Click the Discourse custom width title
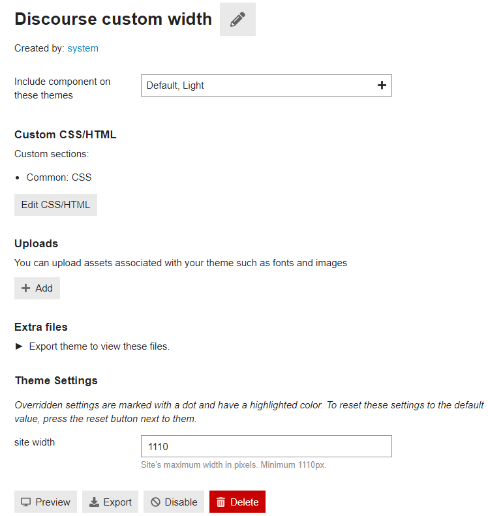 click(114, 19)
